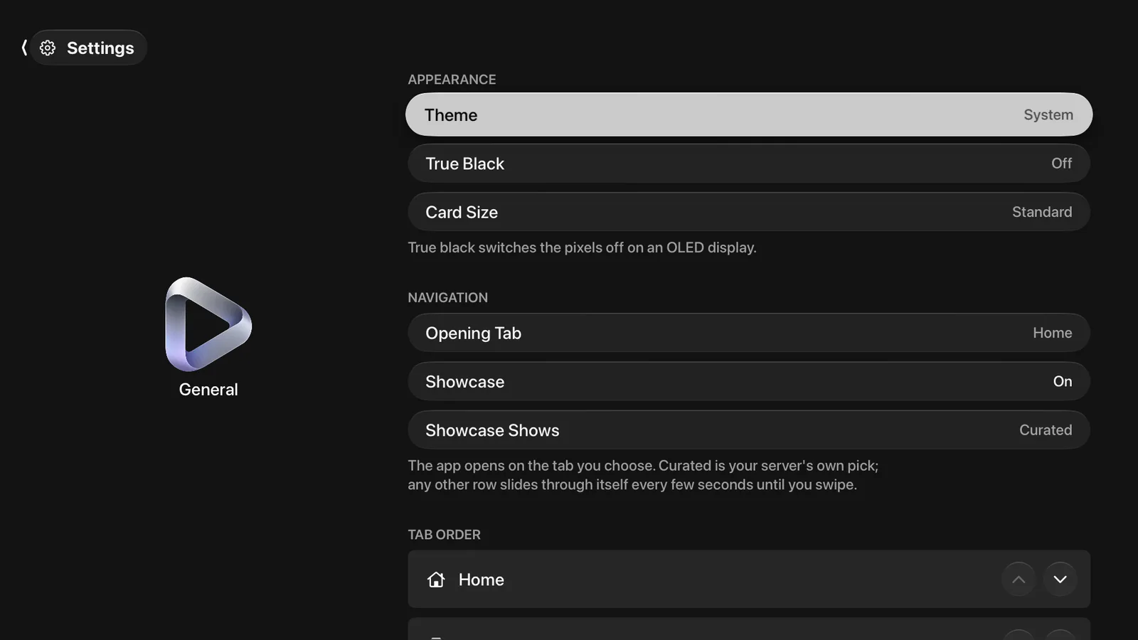Open the Settings header button

88,48
